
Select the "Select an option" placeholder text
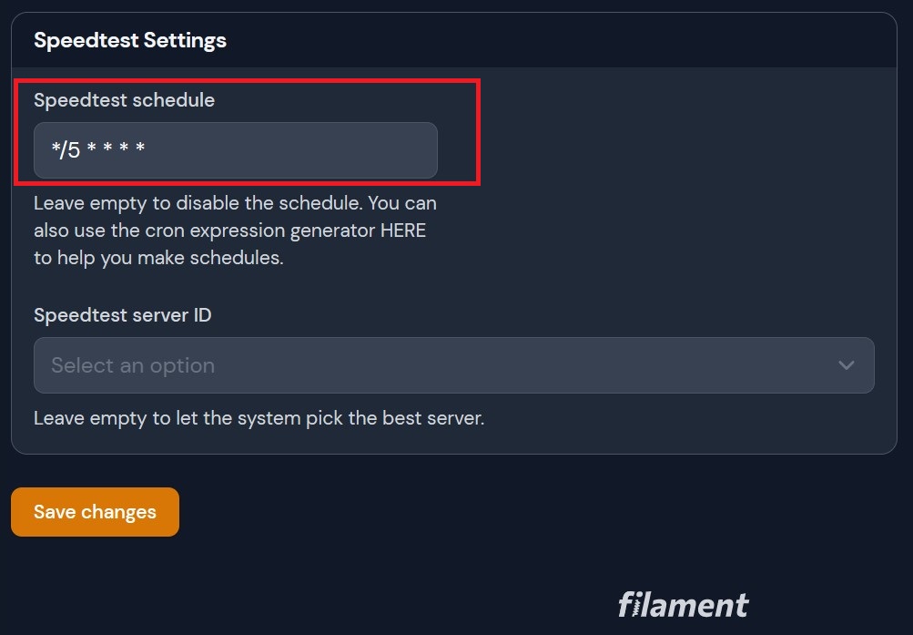click(x=133, y=365)
